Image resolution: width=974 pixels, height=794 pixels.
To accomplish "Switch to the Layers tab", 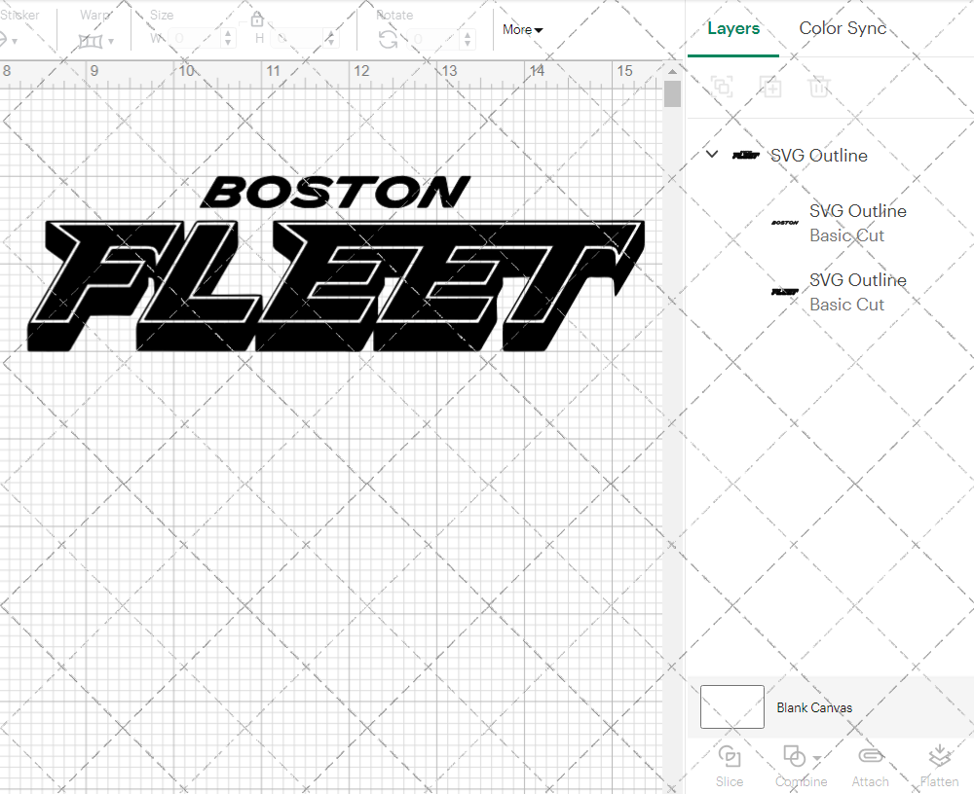I will (733, 28).
